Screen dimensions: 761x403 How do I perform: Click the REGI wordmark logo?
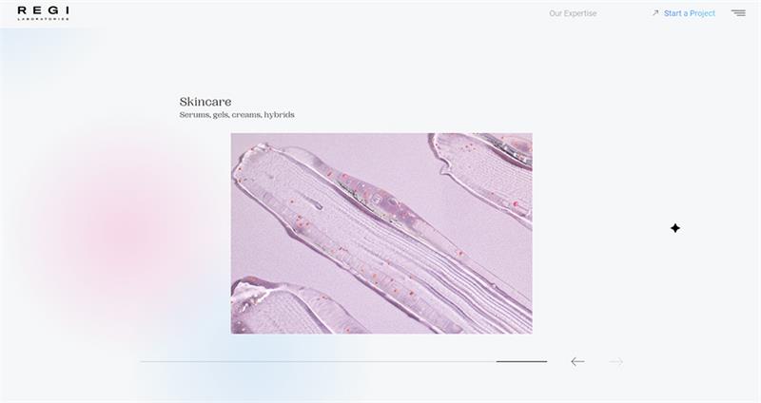[x=43, y=10]
